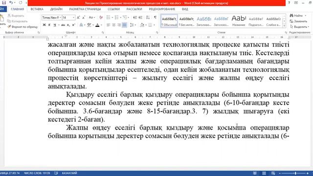Increase paragraph indent
Viewport: 313px width, 176px height.
point(140,18)
